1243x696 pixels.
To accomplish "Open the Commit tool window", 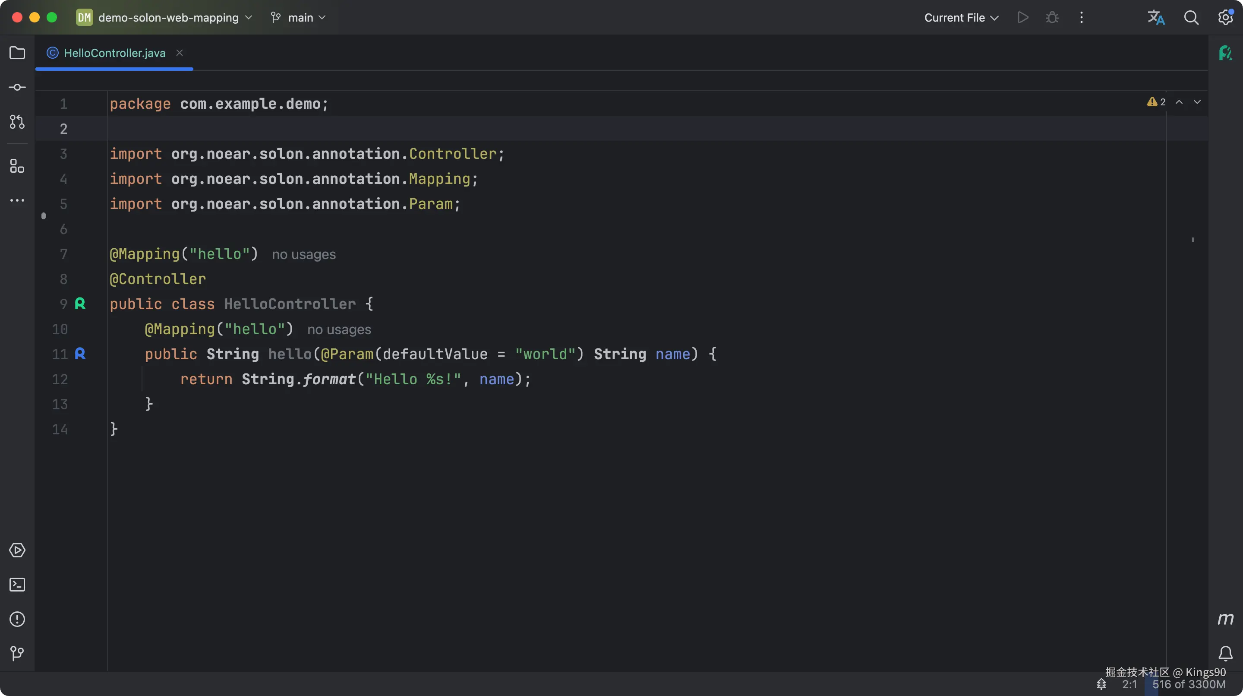I will tap(17, 87).
